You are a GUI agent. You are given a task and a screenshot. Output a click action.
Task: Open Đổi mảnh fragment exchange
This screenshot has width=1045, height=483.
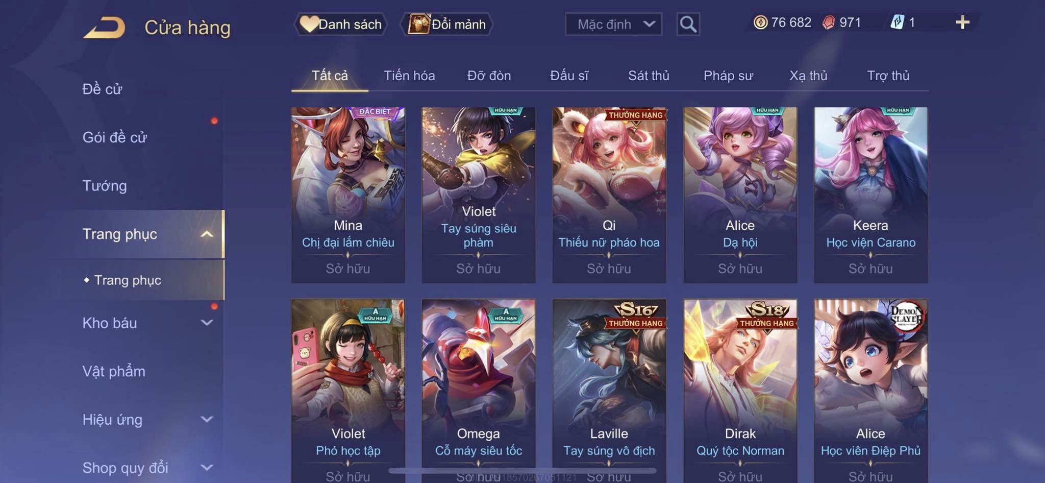tap(447, 24)
